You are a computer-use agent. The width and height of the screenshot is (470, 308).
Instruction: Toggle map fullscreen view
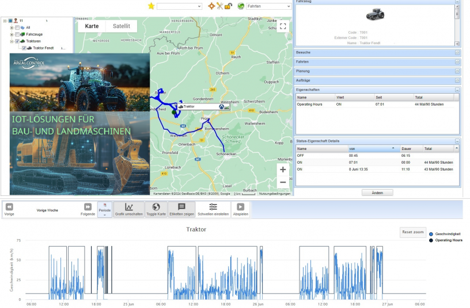(x=283, y=26)
